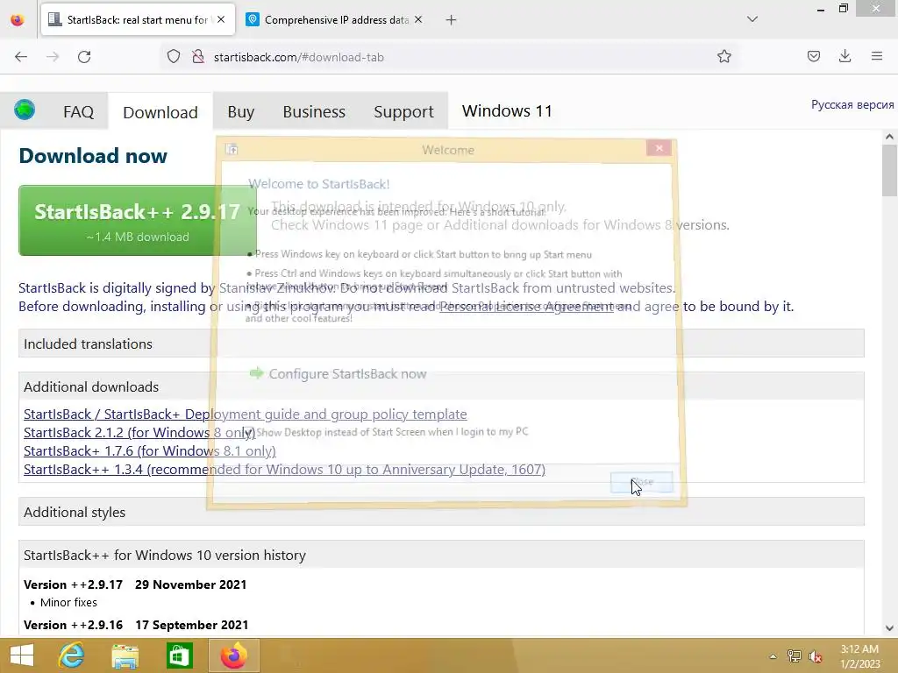The image size is (898, 673).
Task: Open the Buy site tab
Action: click(x=240, y=111)
